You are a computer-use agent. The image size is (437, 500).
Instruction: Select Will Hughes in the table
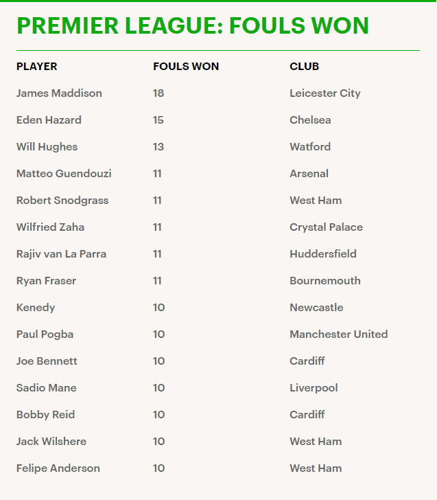[x=47, y=147]
